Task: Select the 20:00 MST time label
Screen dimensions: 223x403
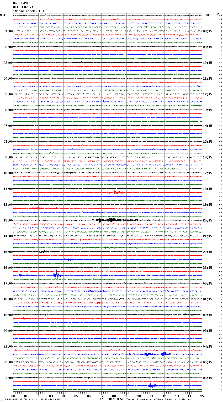Action: point(8,331)
